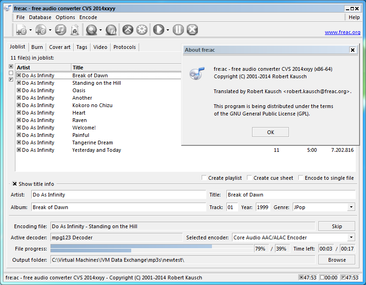This screenshot has width=366, height=285.
Task: Switch to the Video tab
Action: coord(100,47)
